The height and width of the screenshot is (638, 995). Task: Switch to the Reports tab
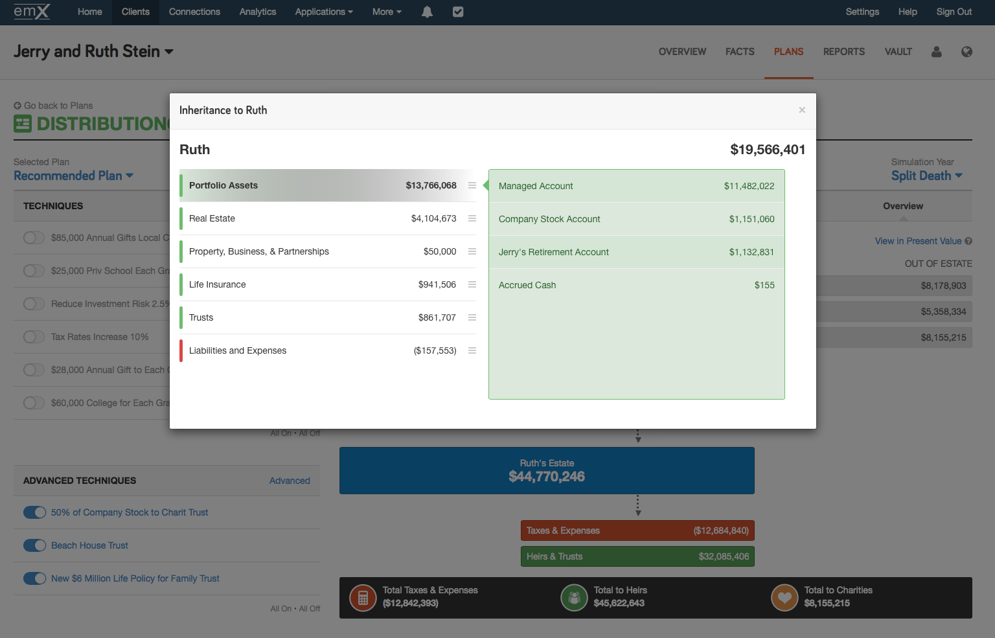pyautogui.click(x=843, y=52)
